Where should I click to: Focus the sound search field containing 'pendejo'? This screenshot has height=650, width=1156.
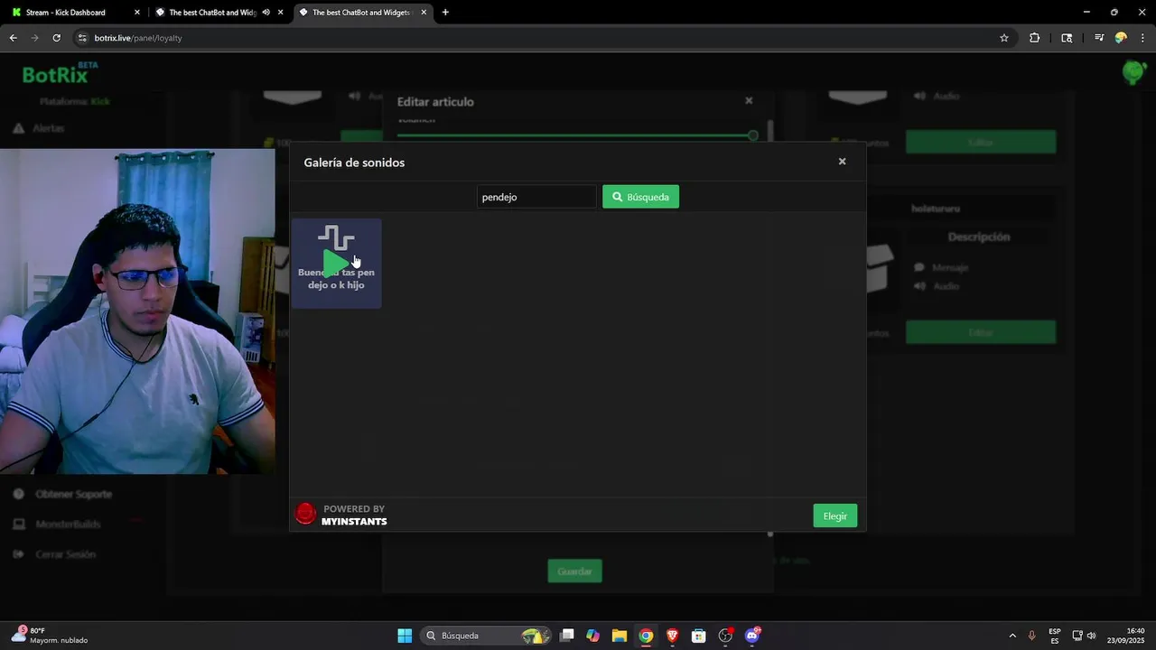(536, 197)
